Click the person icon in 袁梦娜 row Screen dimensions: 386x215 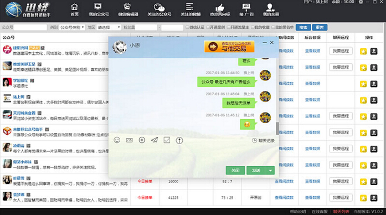[x=374, y=197]
